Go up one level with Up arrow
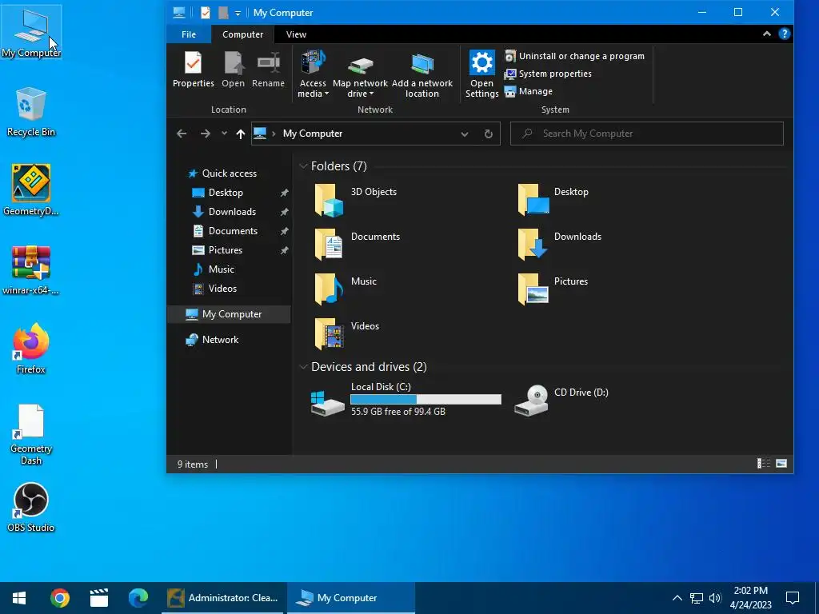This screenshot has height=614, width=819. 240,134
